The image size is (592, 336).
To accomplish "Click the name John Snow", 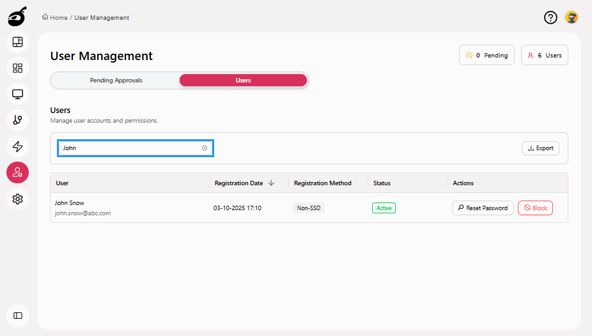I will 70,203.
